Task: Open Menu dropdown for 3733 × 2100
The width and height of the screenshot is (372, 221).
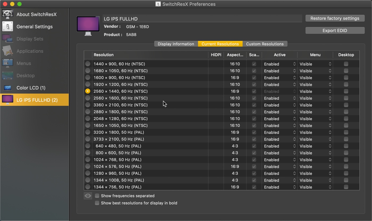Action: [315, 139]
